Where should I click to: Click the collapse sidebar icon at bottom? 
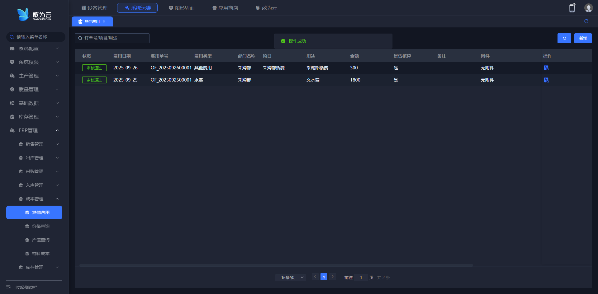(8, 287)
